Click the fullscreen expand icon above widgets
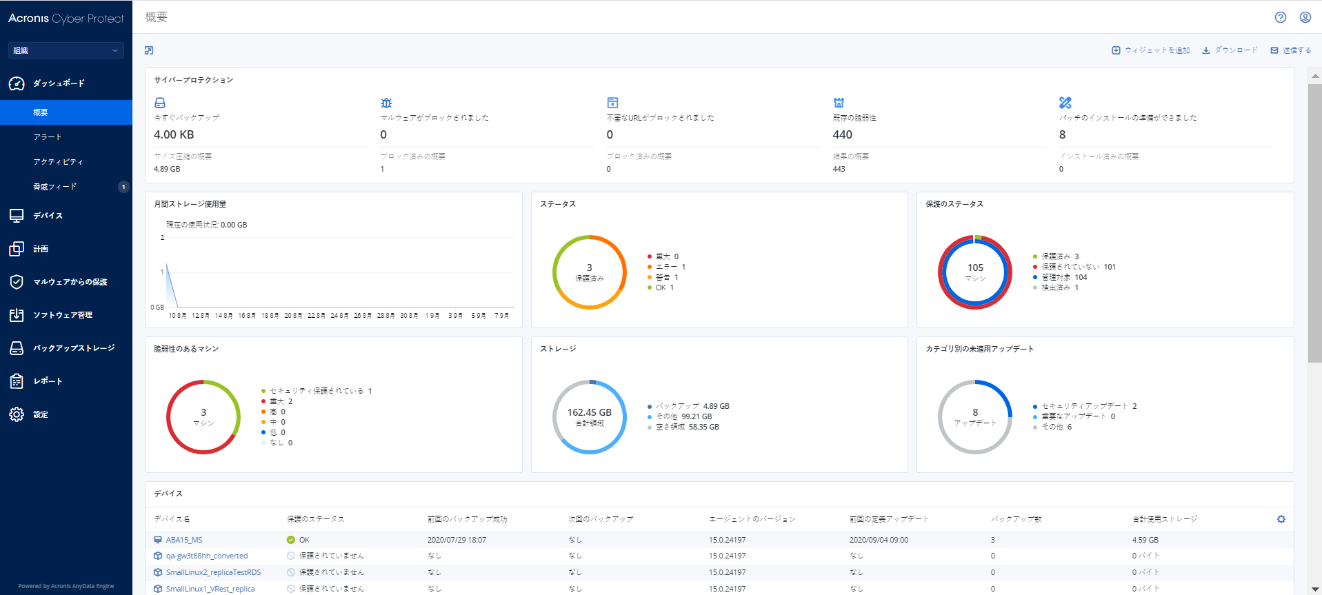Screen dimensions: 1322x595 coord(149,50)
